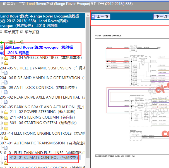Click the document icon above 206 -05 PARKING BRAKE
The height and width of the screenshot is (168, 169).
6,102
